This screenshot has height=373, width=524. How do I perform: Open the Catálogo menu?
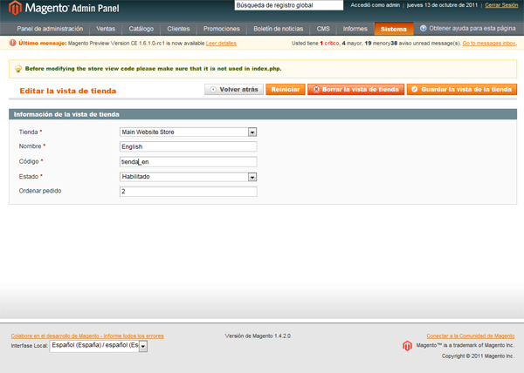[x=141, y=29]
